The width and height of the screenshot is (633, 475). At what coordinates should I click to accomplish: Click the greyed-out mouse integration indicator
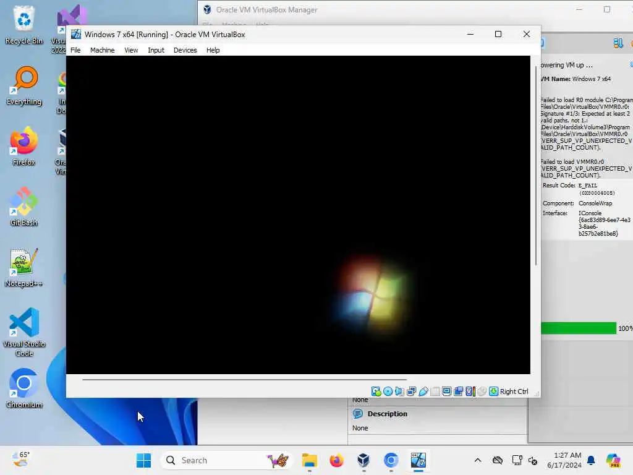(x=482, y=392)
